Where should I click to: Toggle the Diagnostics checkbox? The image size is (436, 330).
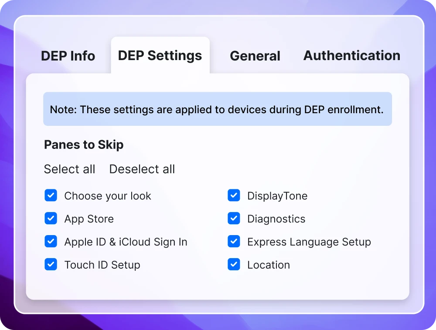click(x=234, y=219)
